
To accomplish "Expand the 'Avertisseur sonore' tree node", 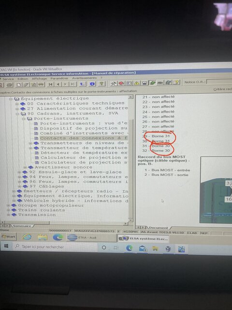I will point(25,168).
